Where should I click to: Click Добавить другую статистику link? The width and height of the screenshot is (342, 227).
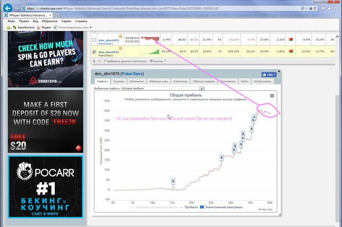[x=125, y=61]
